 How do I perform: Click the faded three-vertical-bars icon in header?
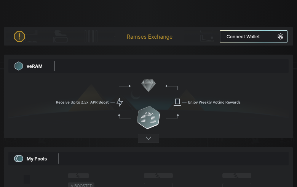tap(91, 37)
